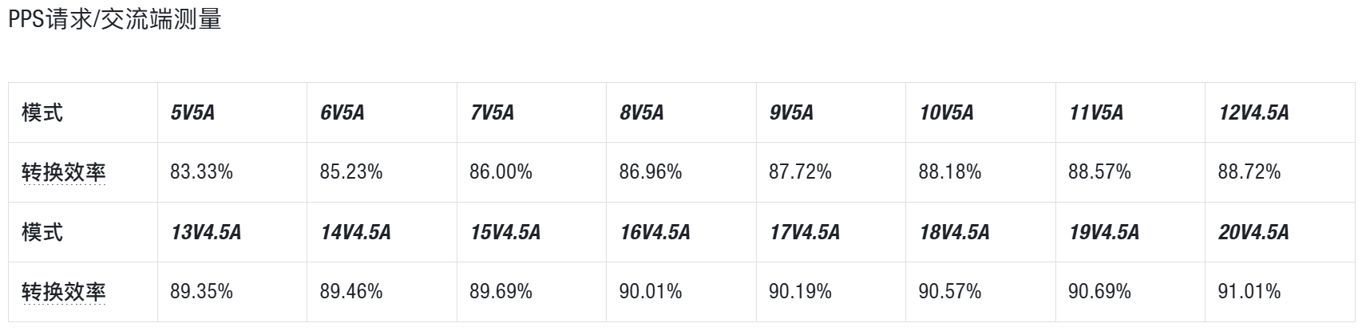Select the 88.72% efficiency value
Screen dimensions: 1366x331
[x=1249, y=172]
